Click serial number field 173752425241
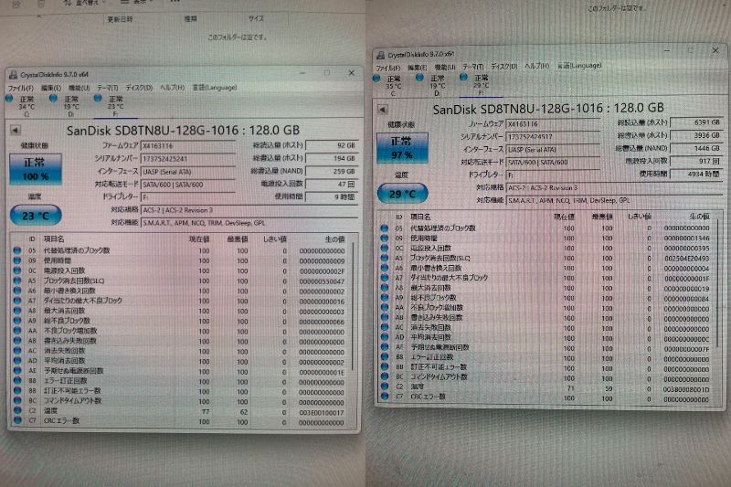This screenshot has width=731, height=487. (x=187, y=158)
